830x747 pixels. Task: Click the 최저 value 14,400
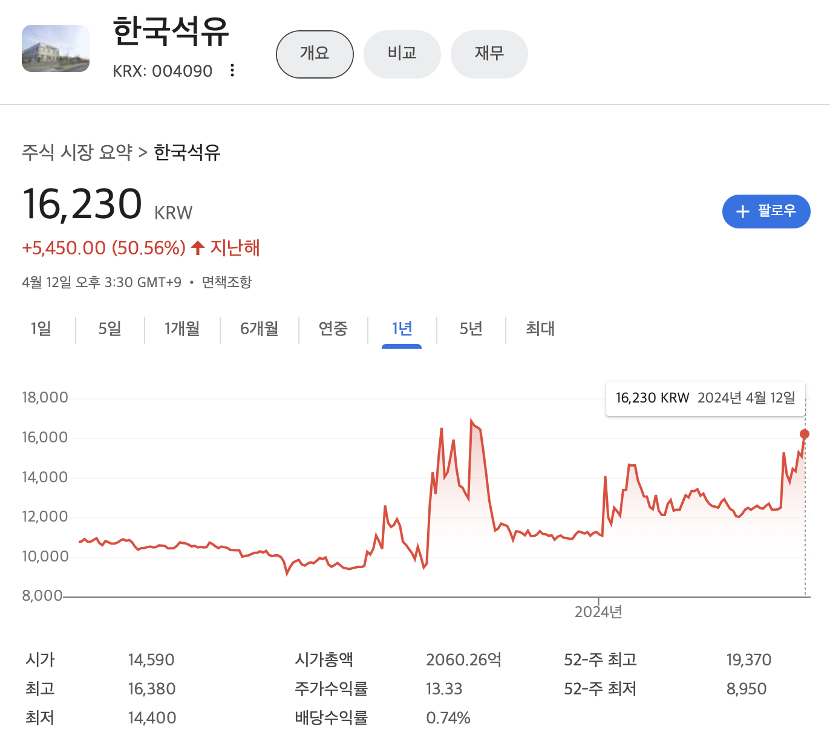tap(152, 718)
